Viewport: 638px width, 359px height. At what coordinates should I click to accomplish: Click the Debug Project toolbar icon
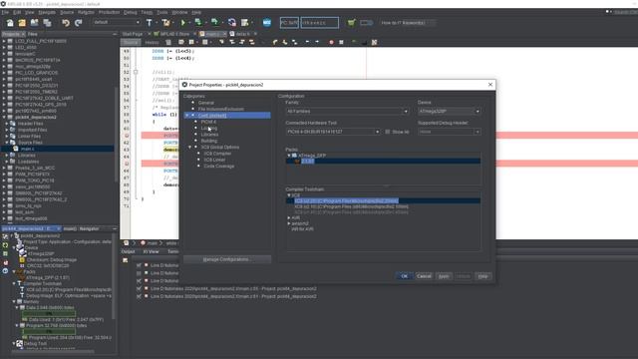244,23
